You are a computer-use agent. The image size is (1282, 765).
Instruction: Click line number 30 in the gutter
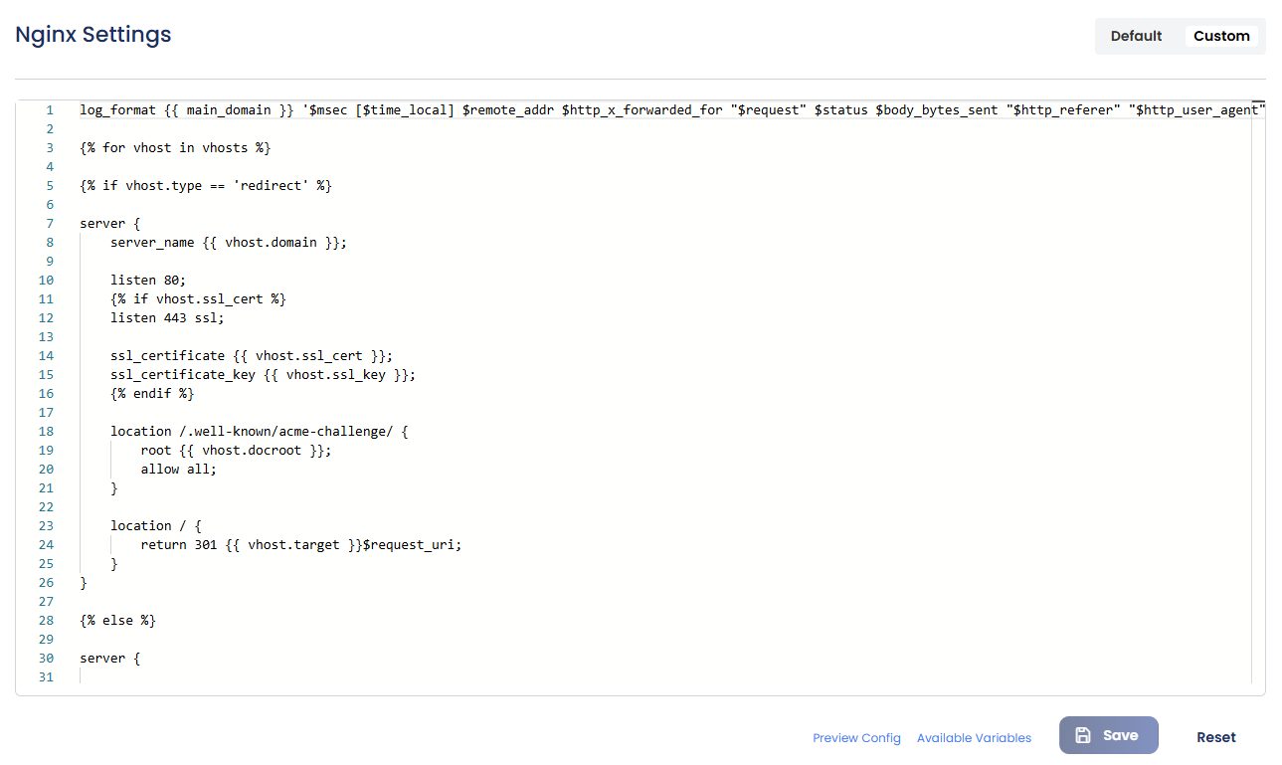46,658
